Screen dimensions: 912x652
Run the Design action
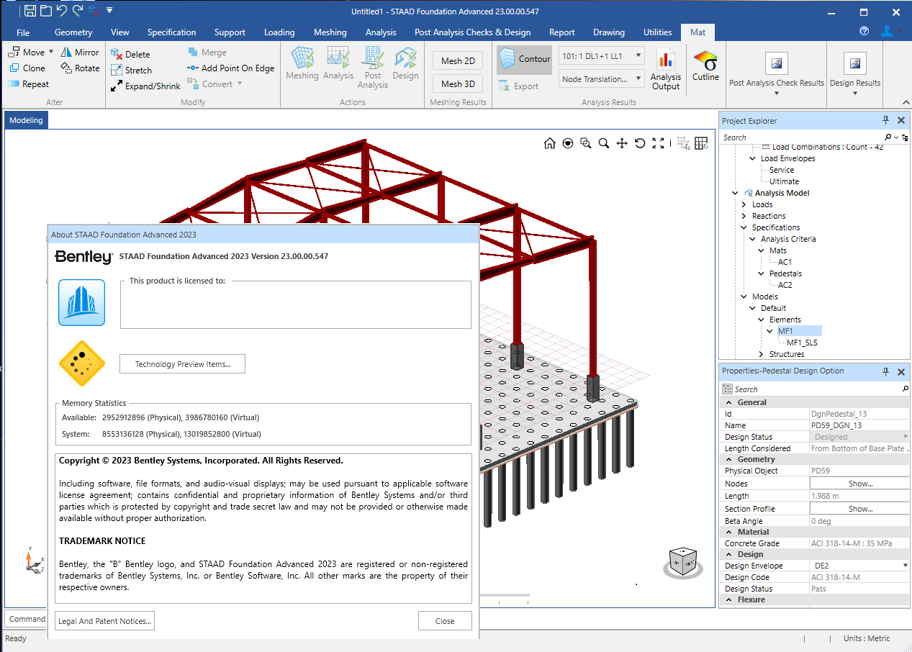point(405,63)
